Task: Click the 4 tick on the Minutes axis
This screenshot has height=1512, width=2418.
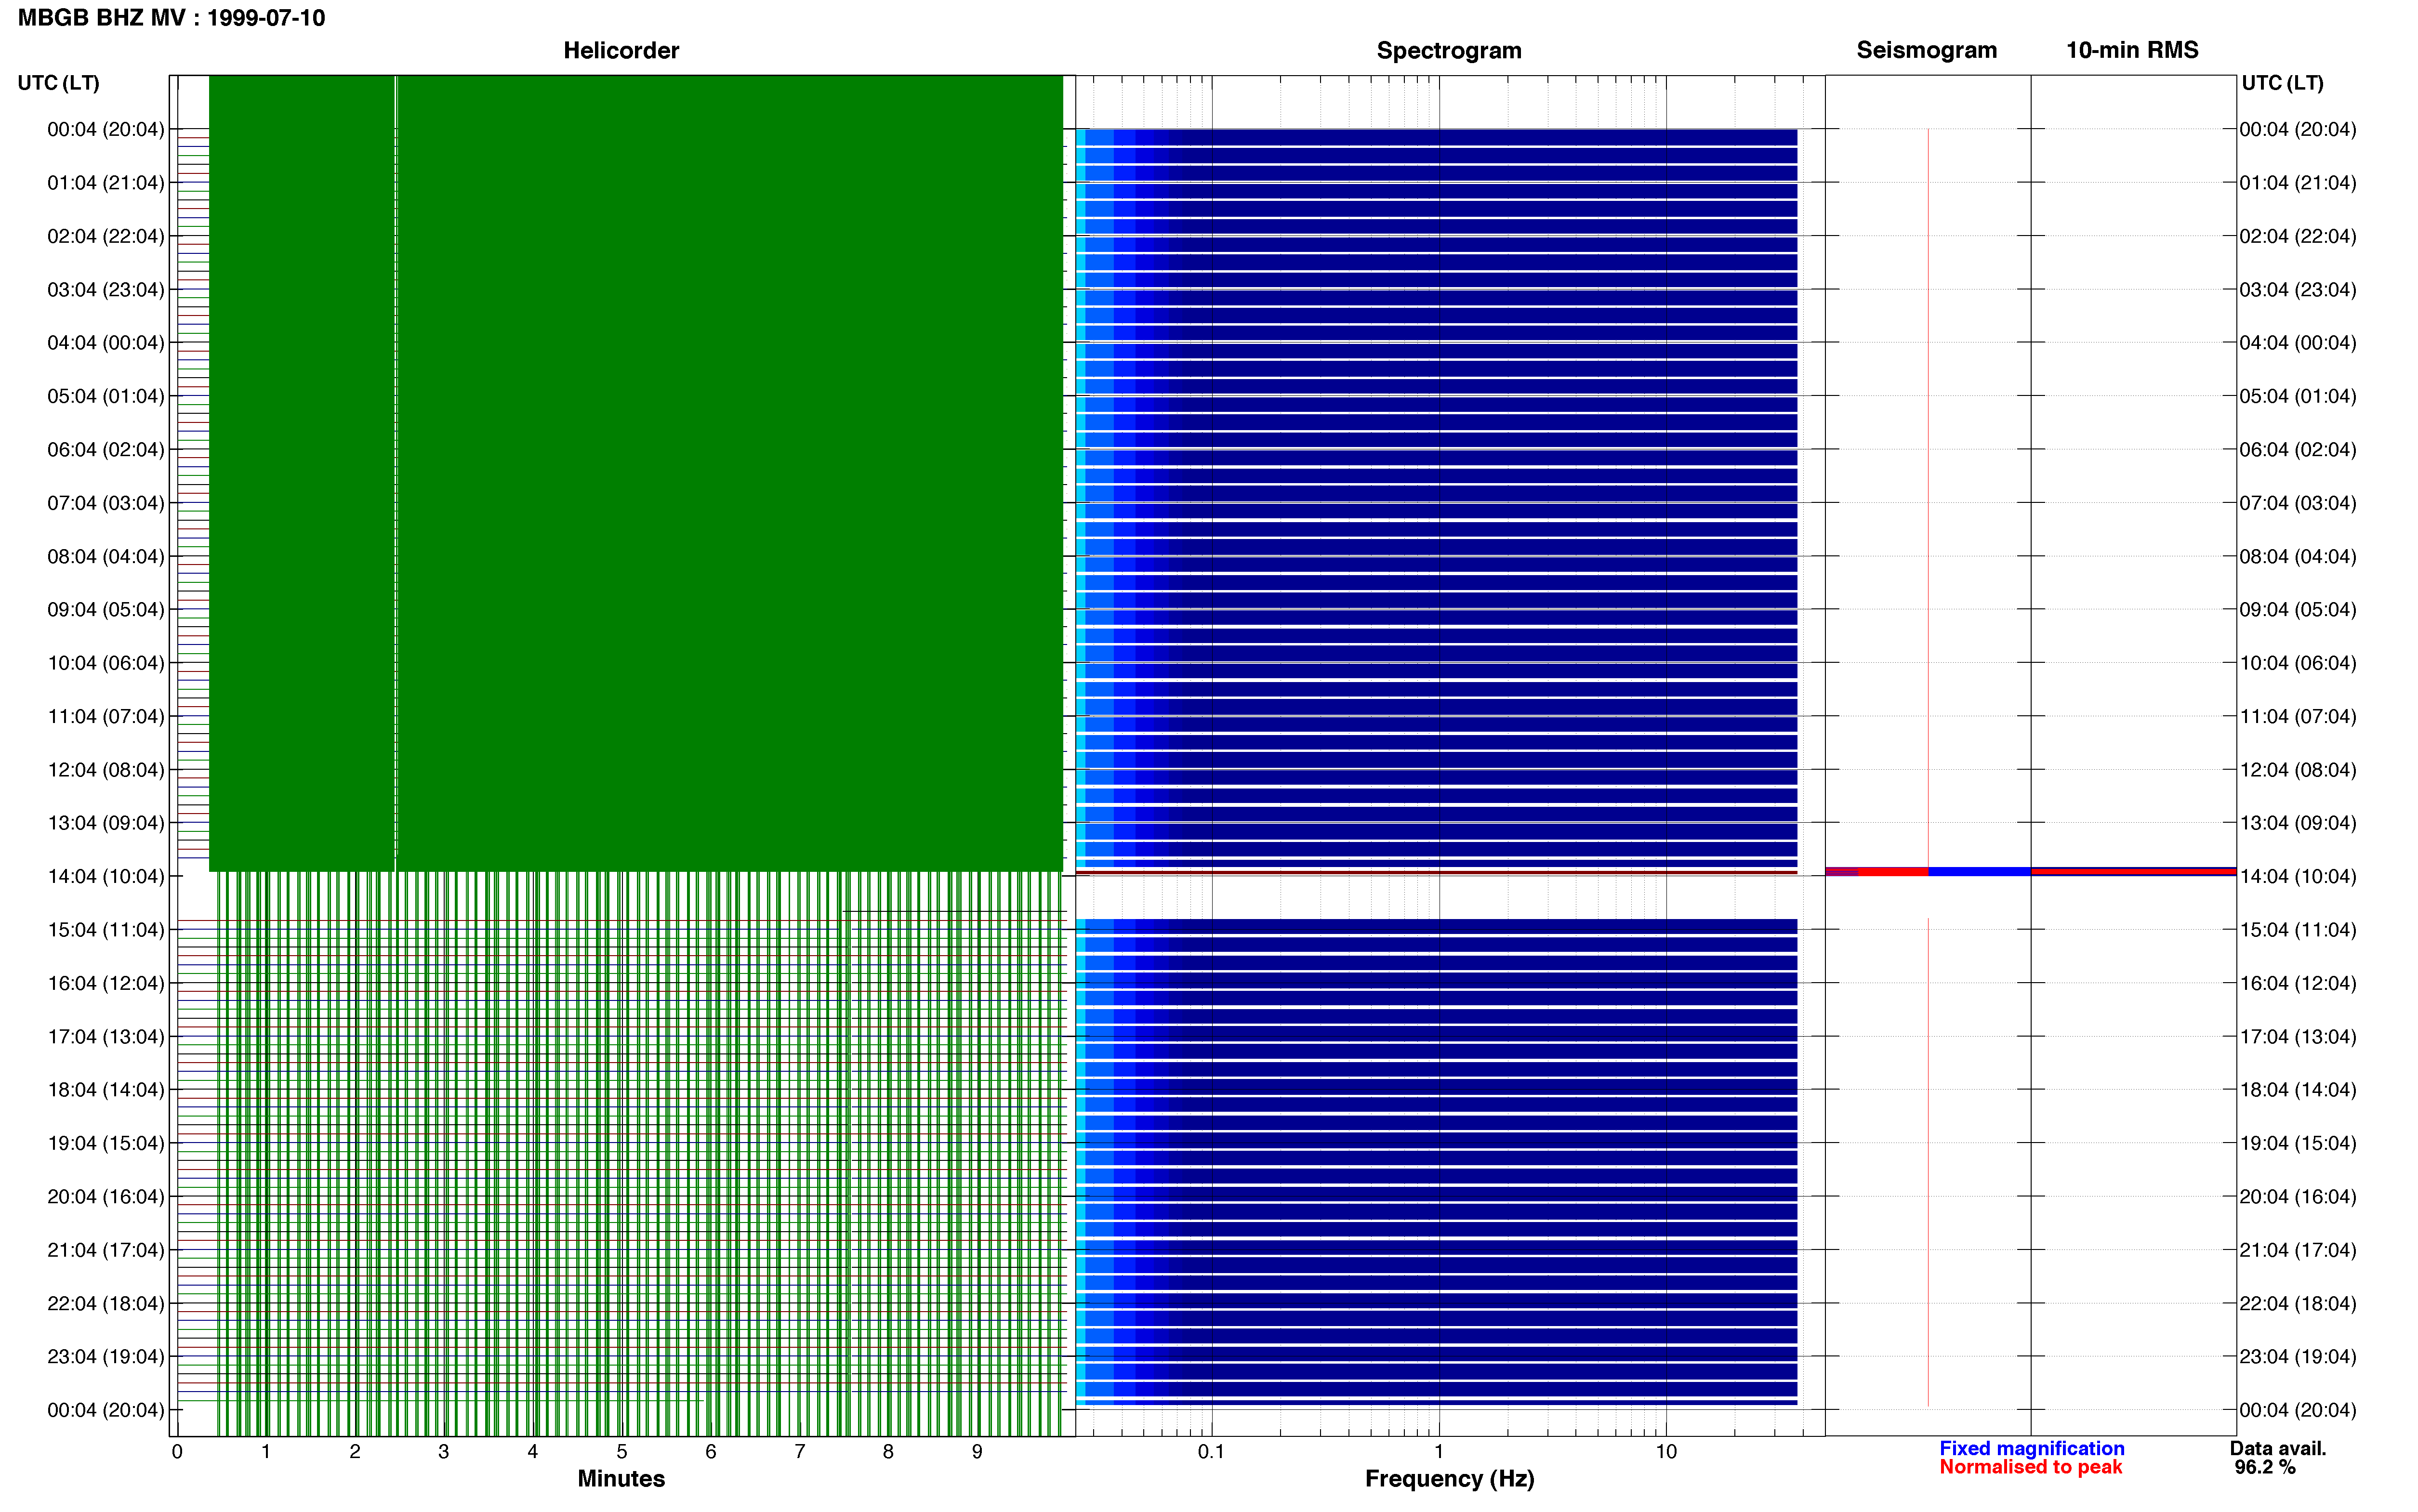Action: [533, 1451]
